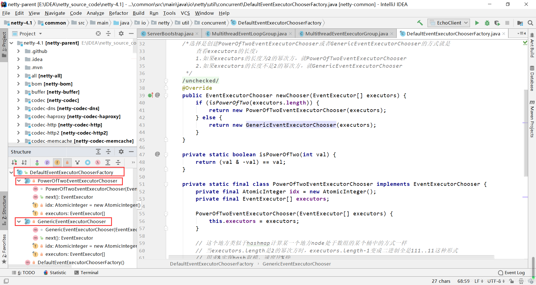Collapse all in the Project panel toolbar
The height and width of the screenshot is (285, 536).
[x=108, y=33]
